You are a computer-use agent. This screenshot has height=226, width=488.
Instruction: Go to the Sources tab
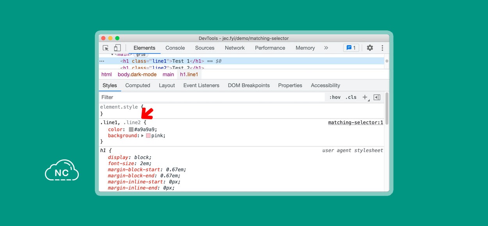point(205,48)
